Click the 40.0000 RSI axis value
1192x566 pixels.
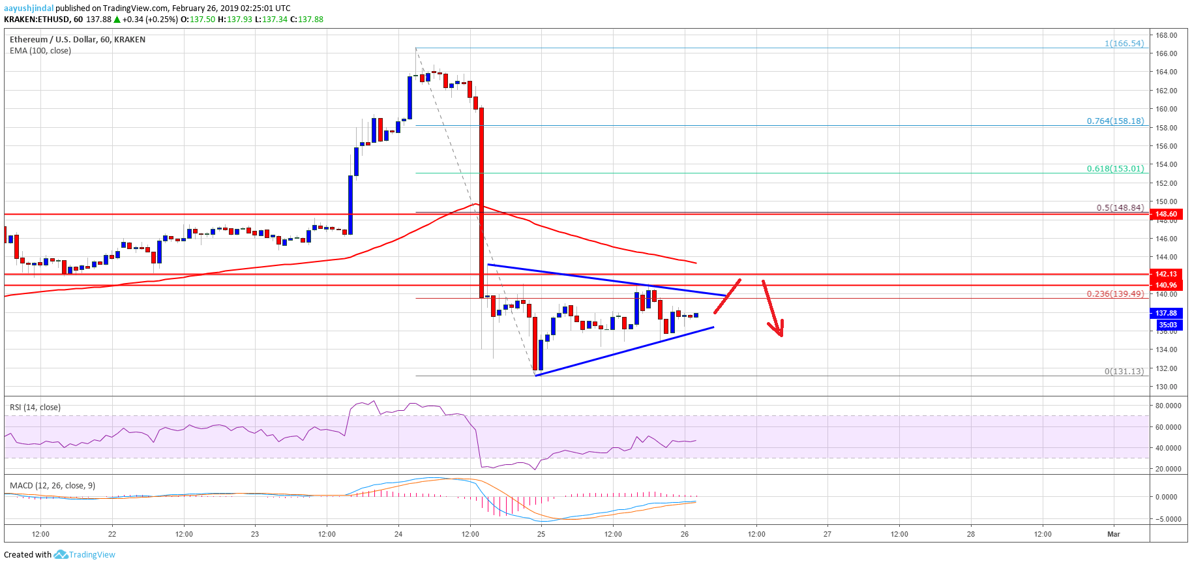(x=1168, y=448)
